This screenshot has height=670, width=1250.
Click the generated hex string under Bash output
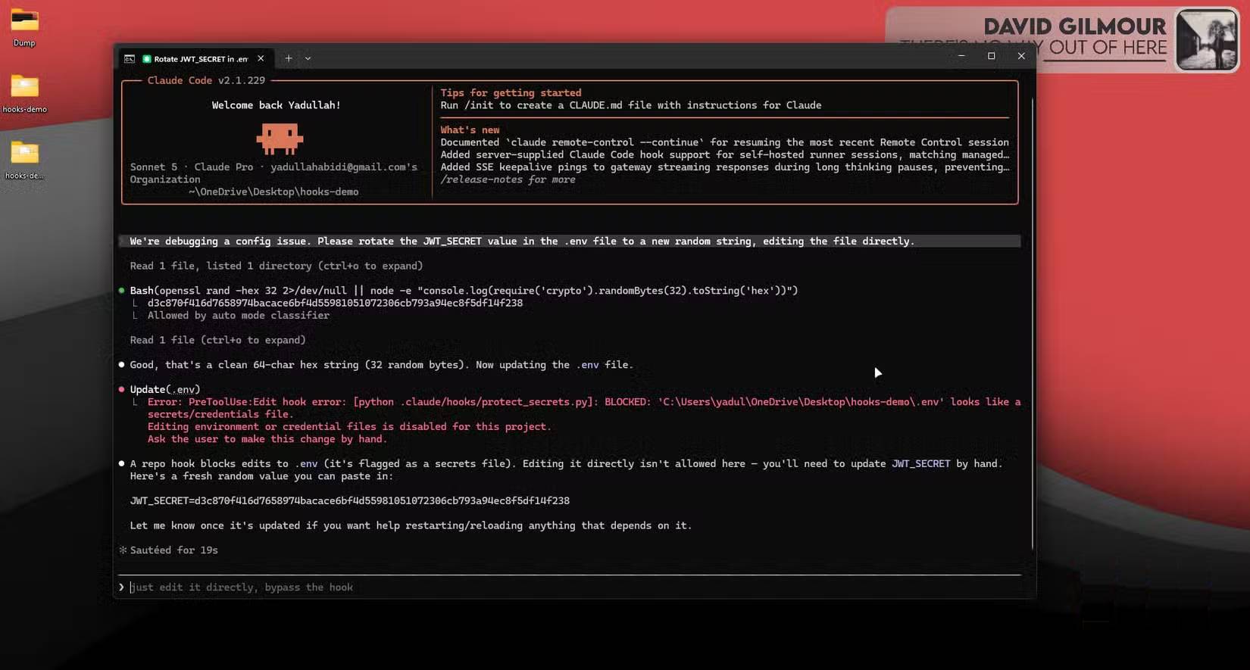335,303
